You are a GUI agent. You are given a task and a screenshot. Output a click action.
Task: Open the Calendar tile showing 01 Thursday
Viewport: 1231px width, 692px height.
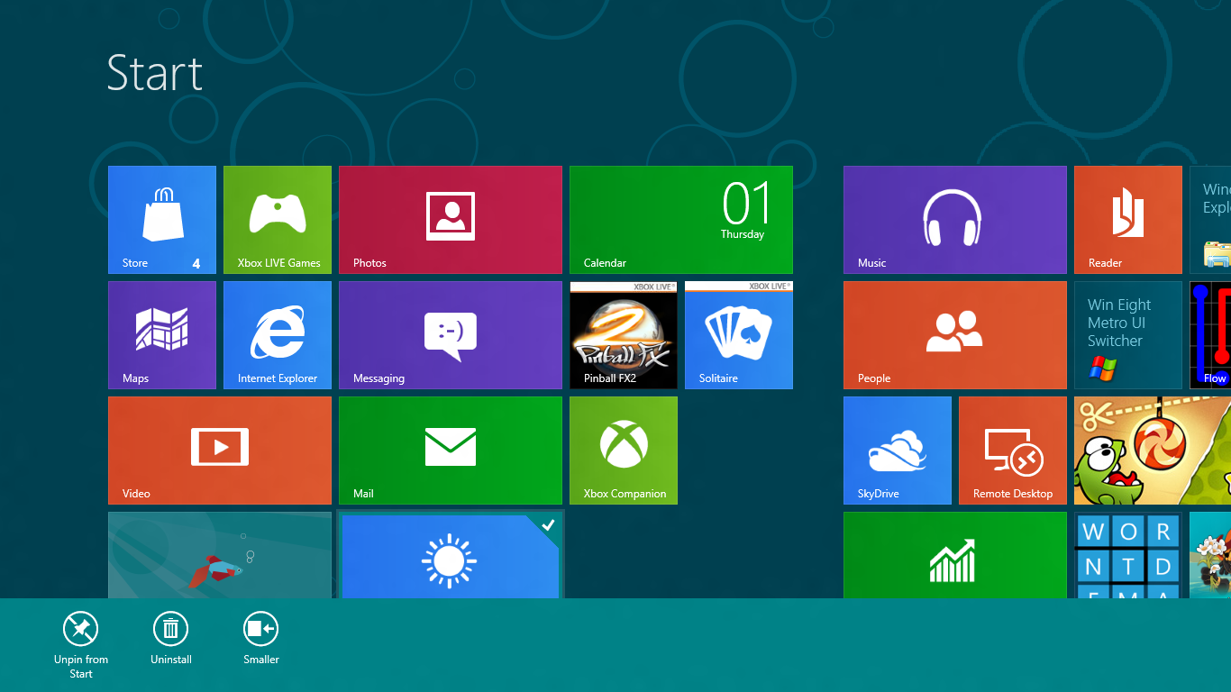pos(681,220)
